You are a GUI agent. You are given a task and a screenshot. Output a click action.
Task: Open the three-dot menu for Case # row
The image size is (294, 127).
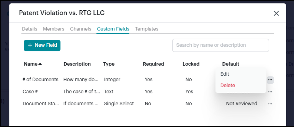click(x=270, y=92)
